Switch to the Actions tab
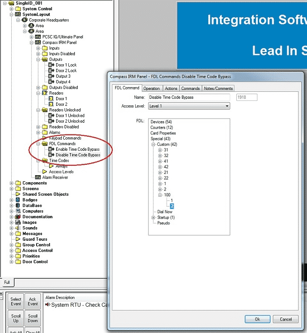307x333 pixels. pyautogui.click(x=171, y=89)
